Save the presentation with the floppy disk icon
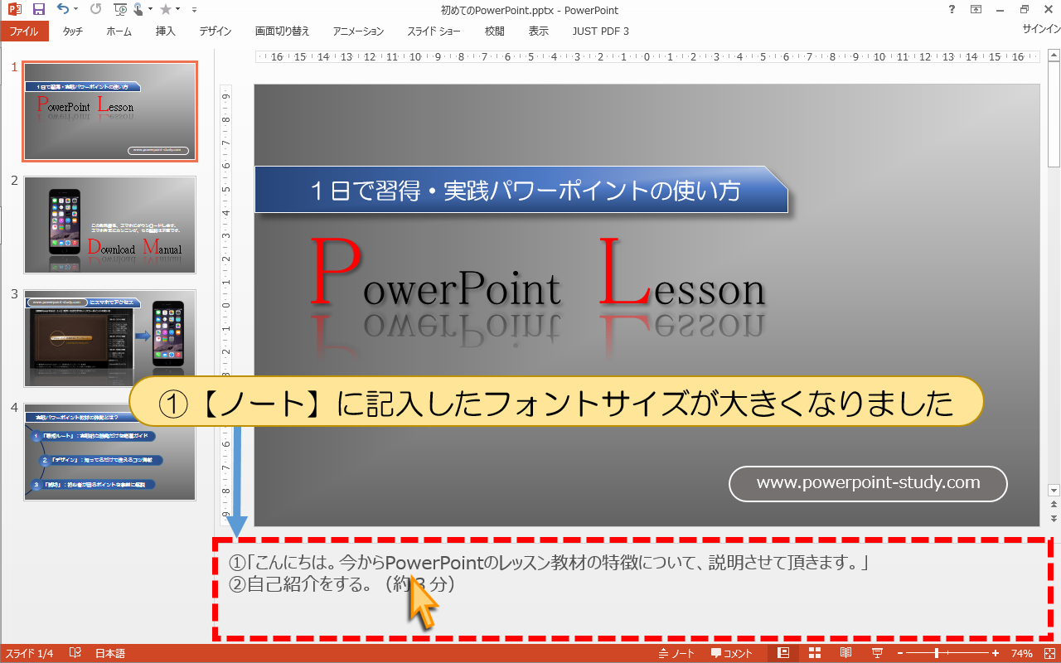Viewport: 1061px width, 663px height. 38,10
